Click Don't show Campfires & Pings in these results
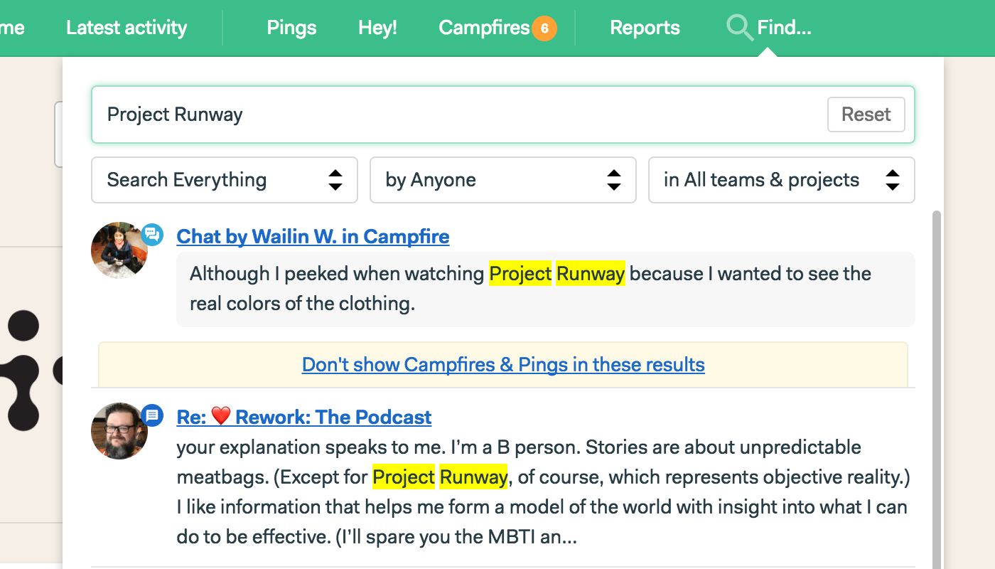The height and width of the screenshot is (569, 995). (503, 365)
